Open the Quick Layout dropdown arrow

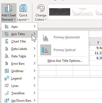[x=28, y=20]
